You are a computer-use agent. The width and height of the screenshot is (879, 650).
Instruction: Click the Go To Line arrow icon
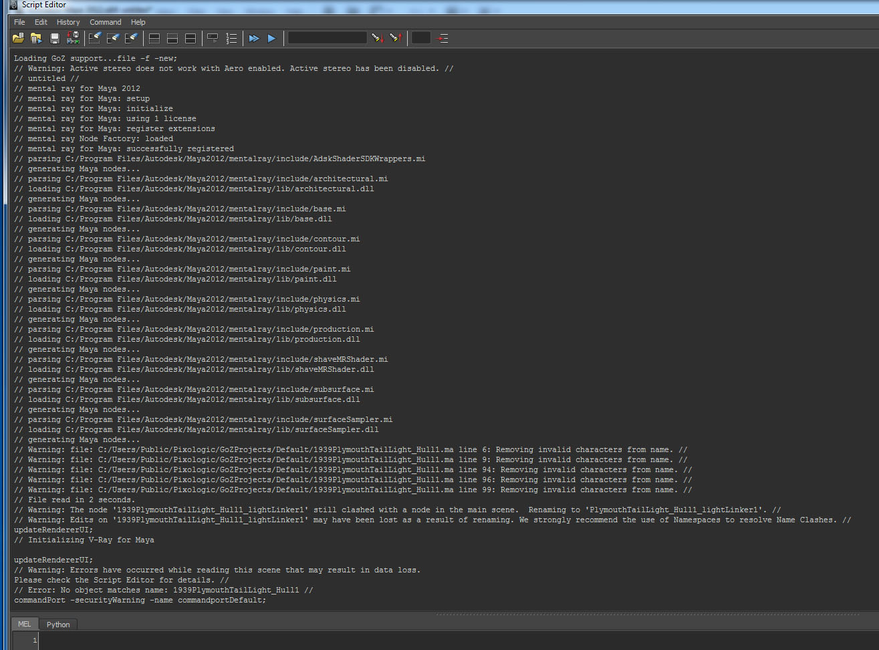443,38
